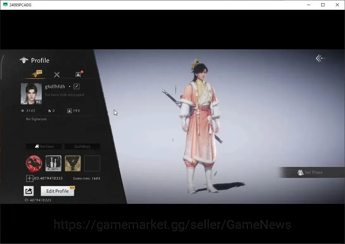The height and width of the screenshot is (244, 345).
Task: Click the Guildless label
Action: pos(82,146)
